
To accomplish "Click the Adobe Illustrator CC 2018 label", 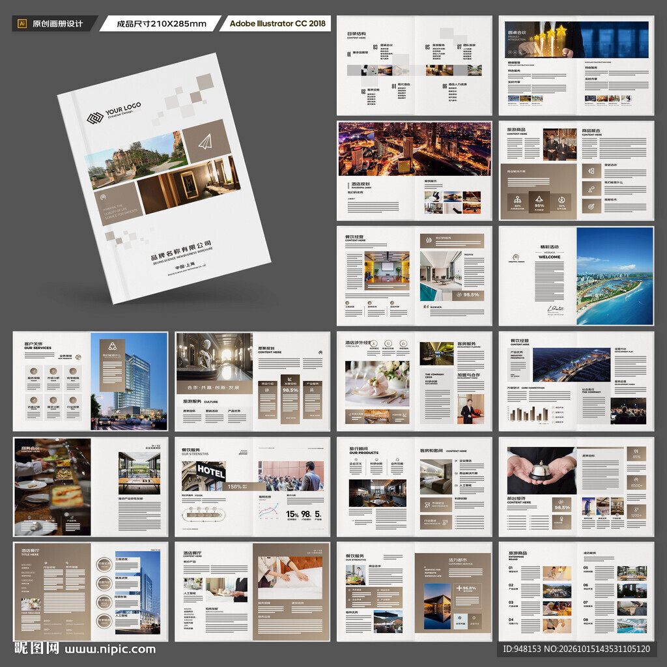I will (x=277, y=23).
